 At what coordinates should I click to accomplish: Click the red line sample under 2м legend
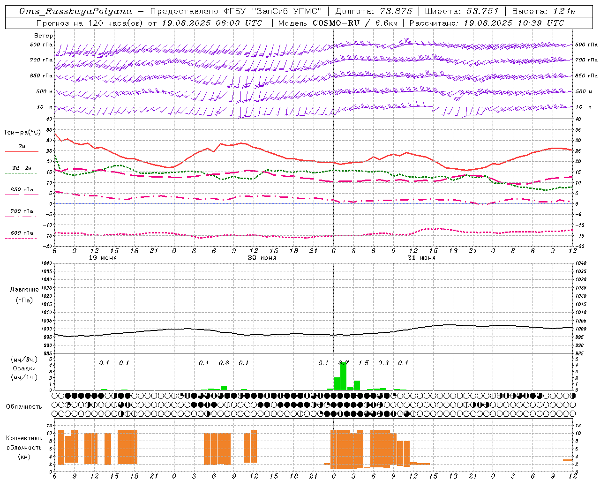click(22, 151)
